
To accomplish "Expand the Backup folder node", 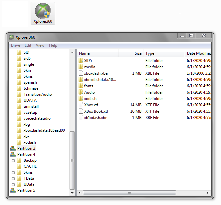I will pyautogui.click(x=13, y=161).
